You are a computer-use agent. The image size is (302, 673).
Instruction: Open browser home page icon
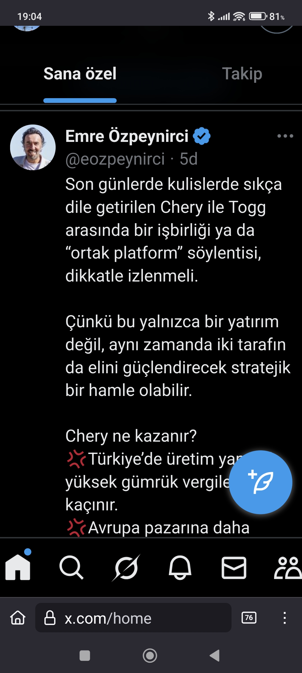(18, 618)
